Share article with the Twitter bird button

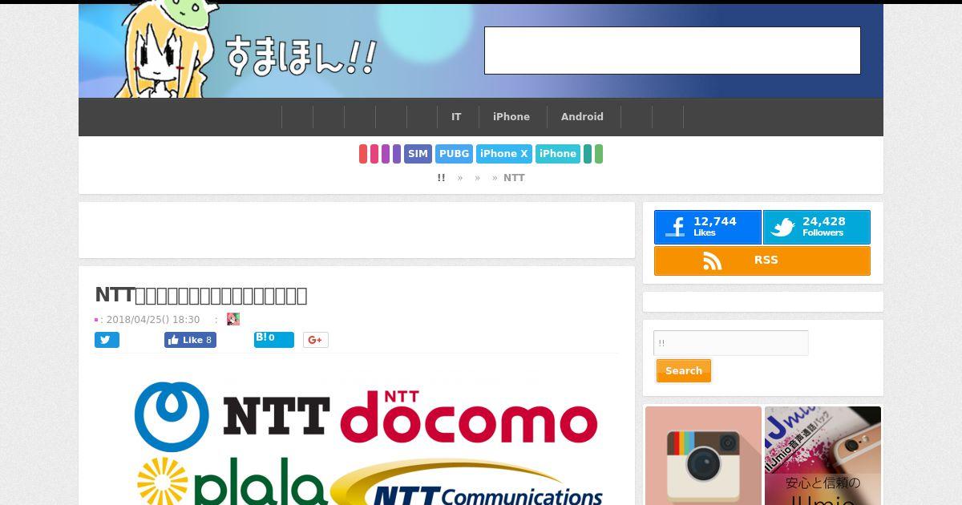(107, 340)
